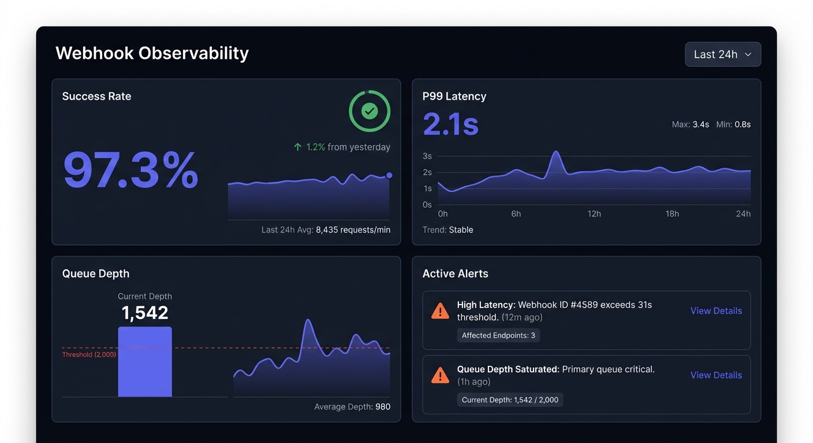Click the green checkmark success status icon
This screenshot has height=443, width=813.
click(370, 111)
